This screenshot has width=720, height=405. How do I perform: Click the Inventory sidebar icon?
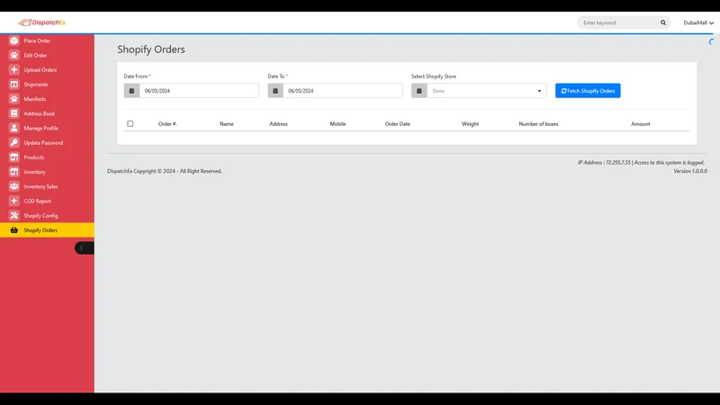pos(14,172)
